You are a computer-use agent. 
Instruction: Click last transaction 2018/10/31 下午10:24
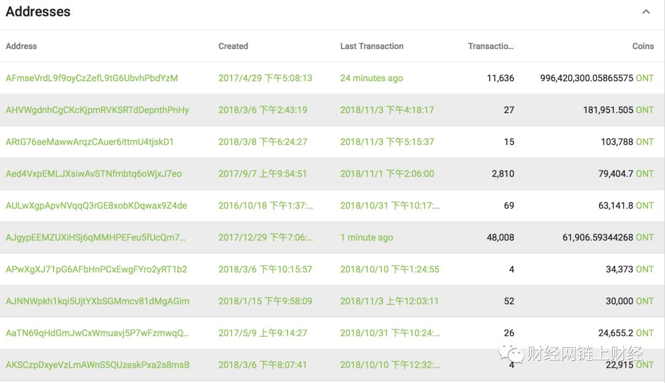pyautogui.click(x=390, y=333)
